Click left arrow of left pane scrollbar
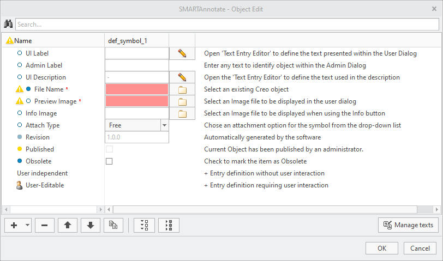 (x=6, y=209)
